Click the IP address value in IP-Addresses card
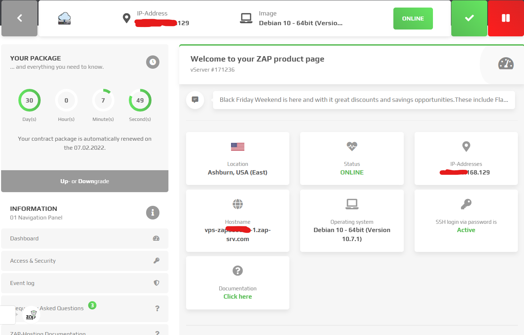Image resolution: width=524 pixels, height=335 pixels. 465,172
